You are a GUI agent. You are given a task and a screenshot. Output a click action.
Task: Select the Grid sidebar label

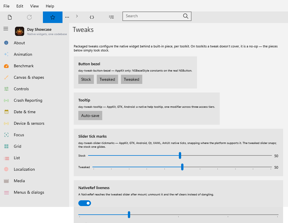[18, 146]
